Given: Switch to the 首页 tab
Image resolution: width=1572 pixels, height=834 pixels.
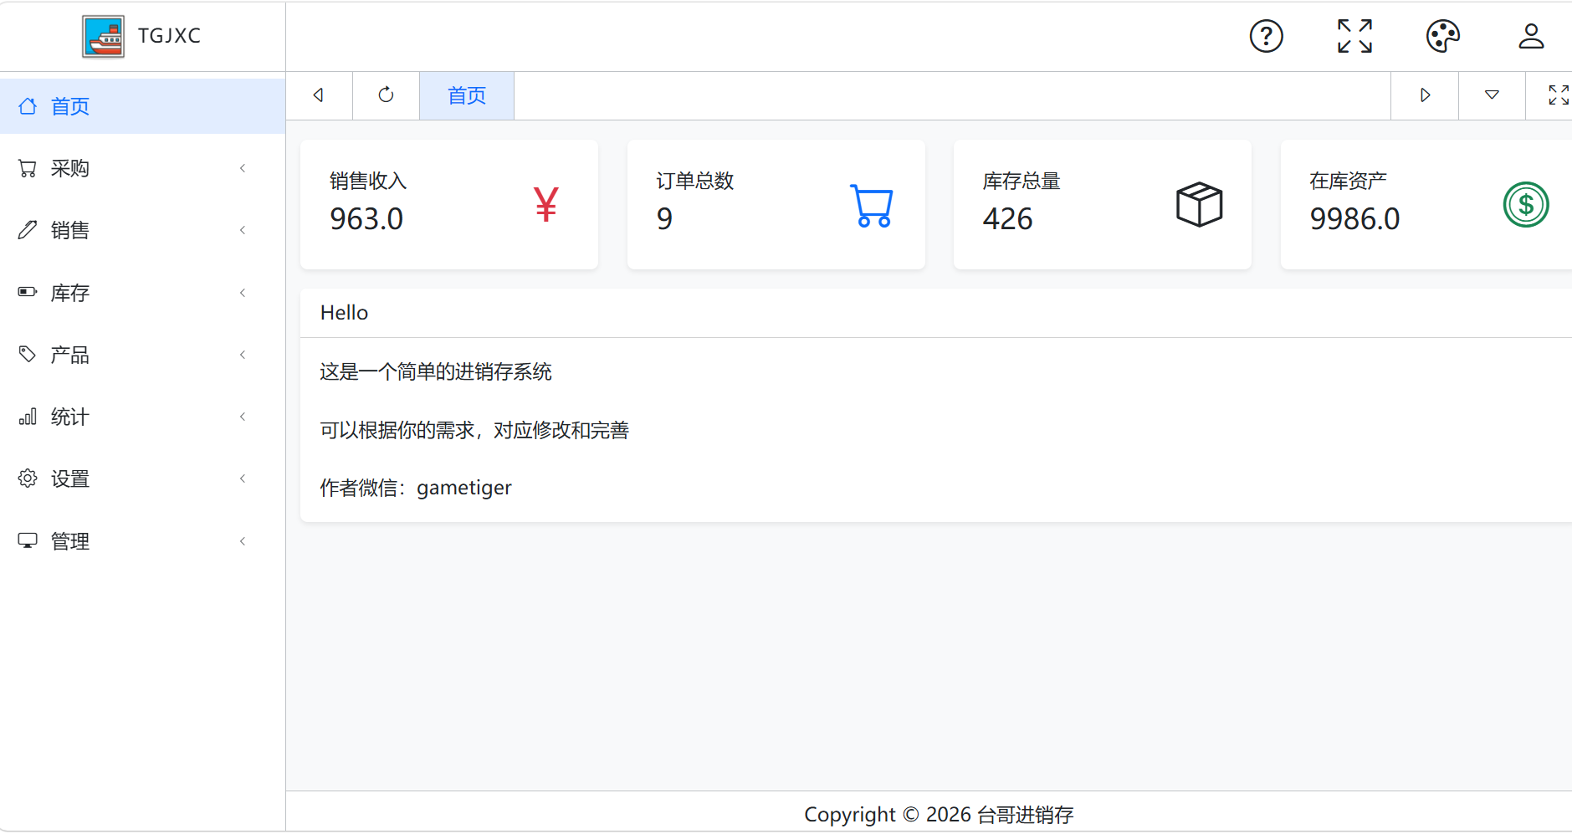Looking at the screenshot, I should click(467, 95).
